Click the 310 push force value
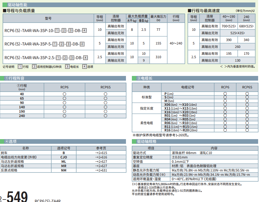 pyautogui.click(x=158, y=57)
